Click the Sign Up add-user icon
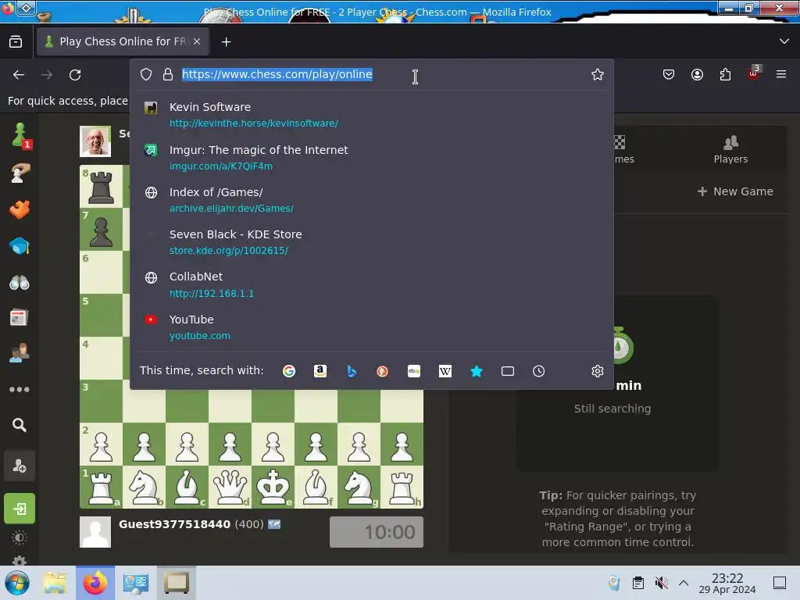The height and width of the screenshot is (600, 800). point(20,466)
